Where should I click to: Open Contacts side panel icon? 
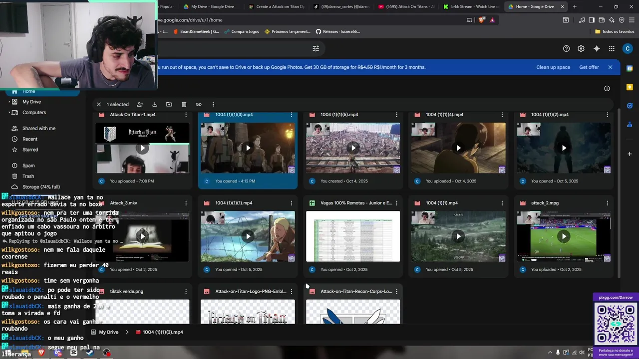point(630,125)
